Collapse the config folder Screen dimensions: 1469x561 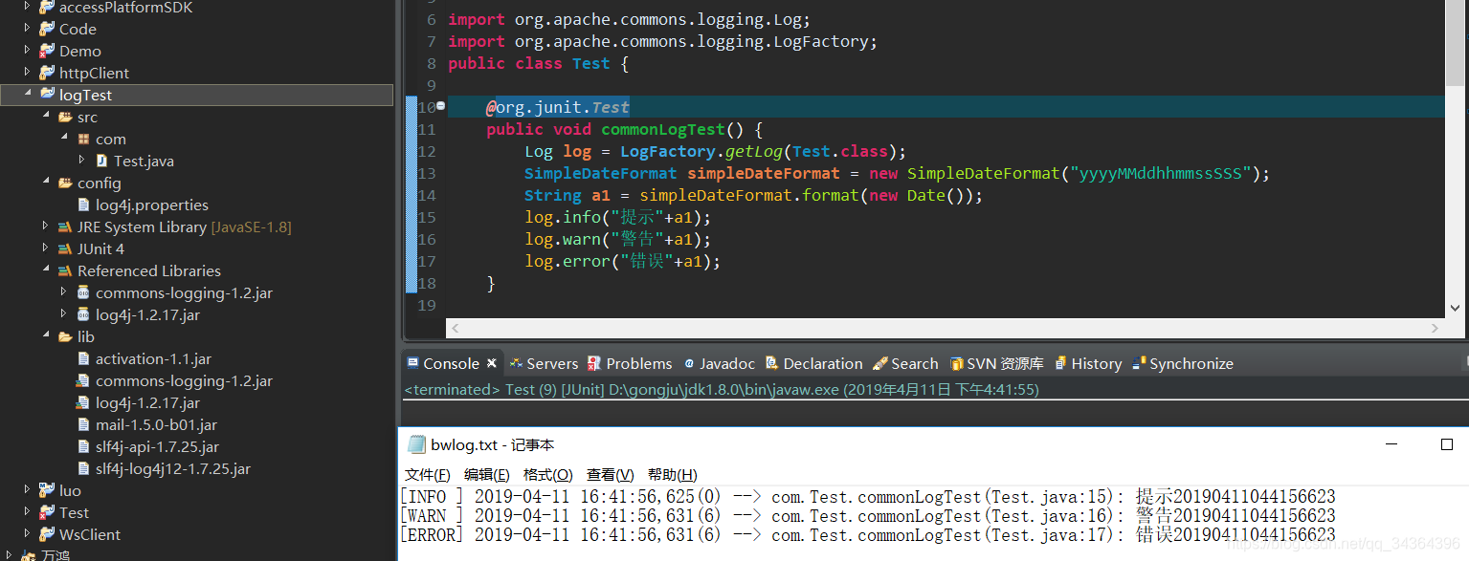(x=46, y=182)
